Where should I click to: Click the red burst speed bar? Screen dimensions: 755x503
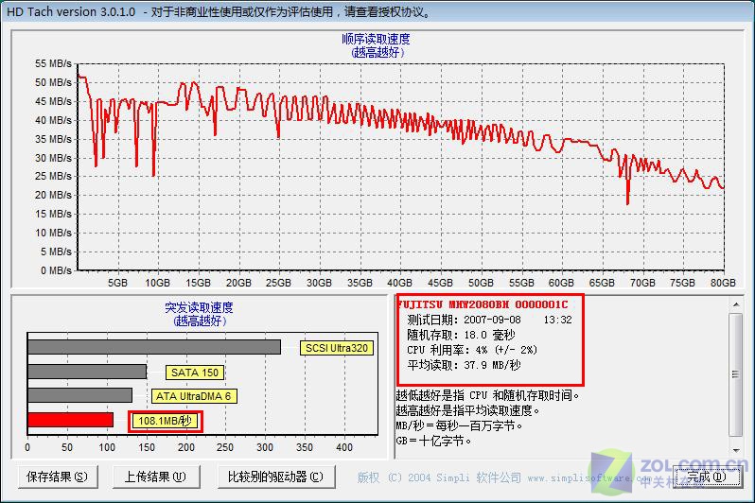pyautogui.click(x=70, y=420)
